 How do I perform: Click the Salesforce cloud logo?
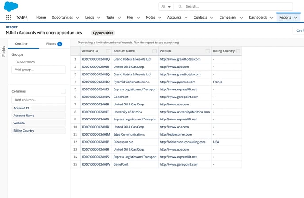point(11,6)
